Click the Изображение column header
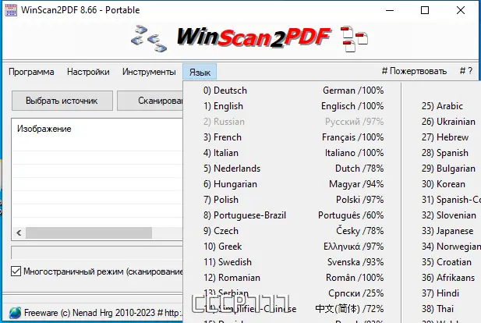481x323 pixels. 44,129
